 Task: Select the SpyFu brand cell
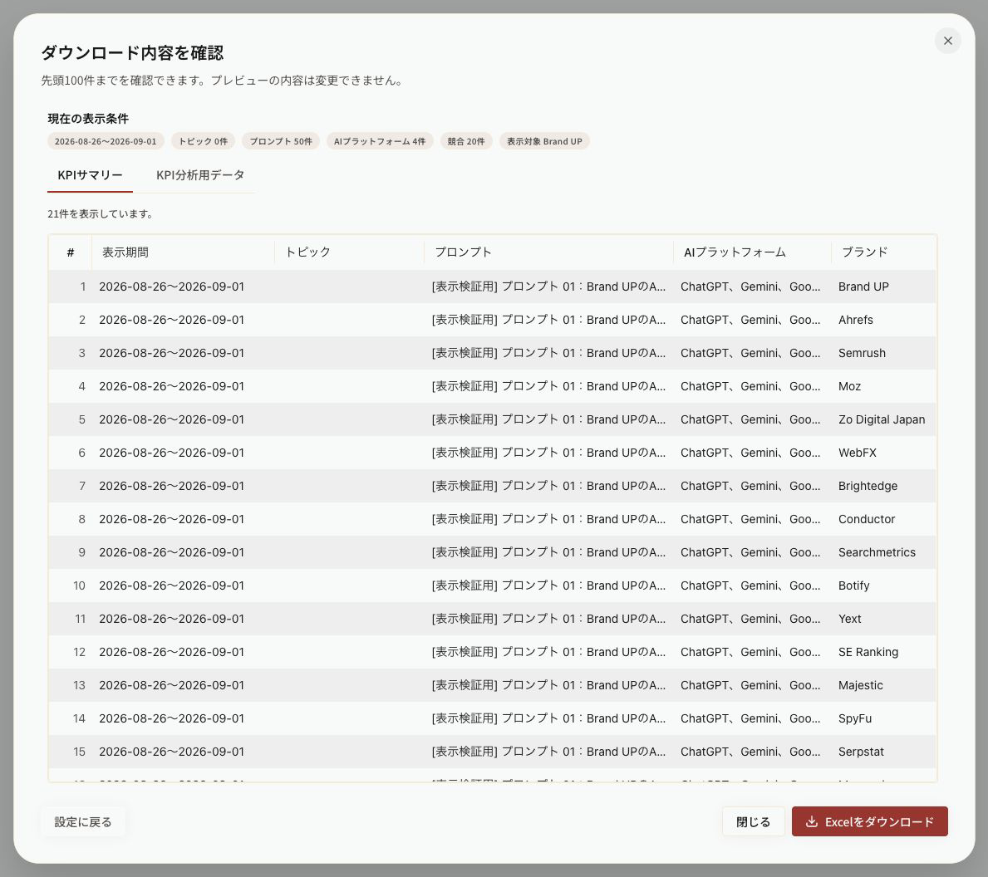(x=884, y=718)
